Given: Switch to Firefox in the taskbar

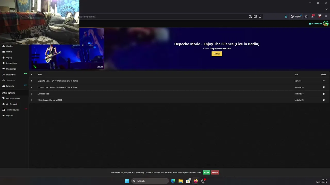Looking at the screenshot, I should (196, 181).
